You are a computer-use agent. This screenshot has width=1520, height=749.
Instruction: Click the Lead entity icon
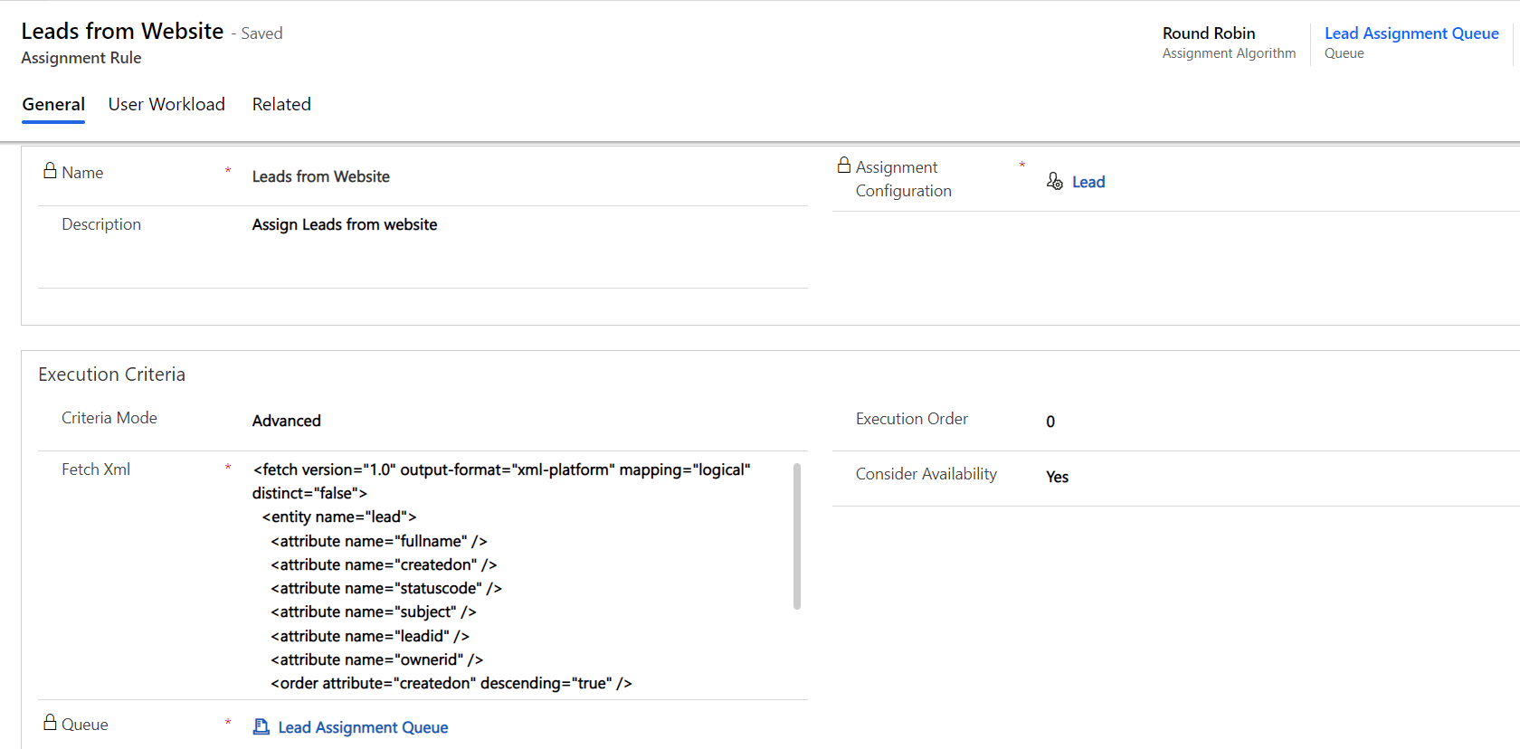click(1055, 181)
